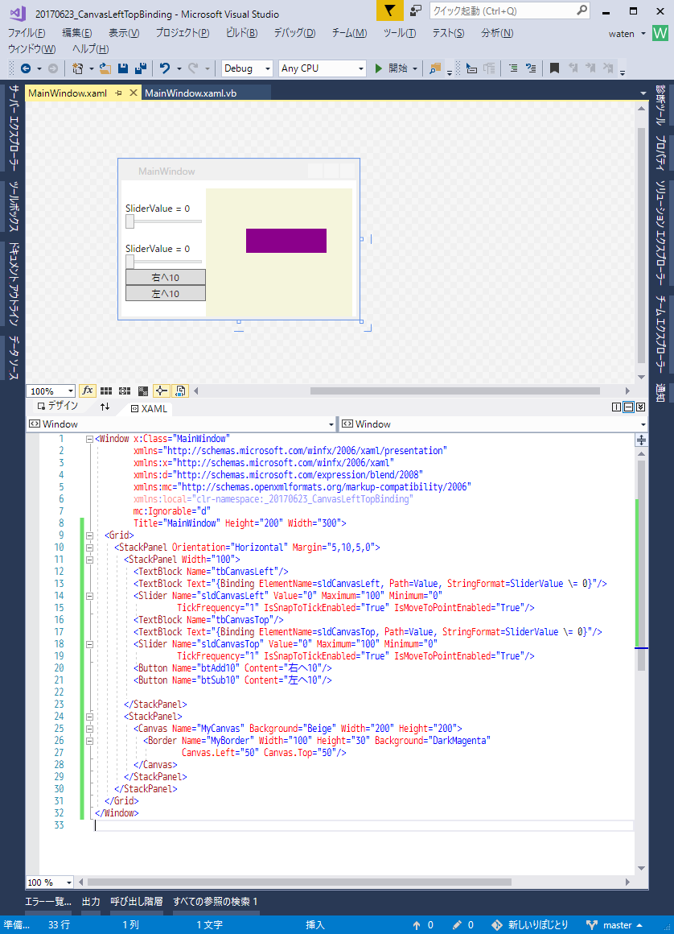The height and width of the screenshot is (934, 674).
Task: Click the Quick Launch search magnifier icon
Action: (x=582, y=10)
